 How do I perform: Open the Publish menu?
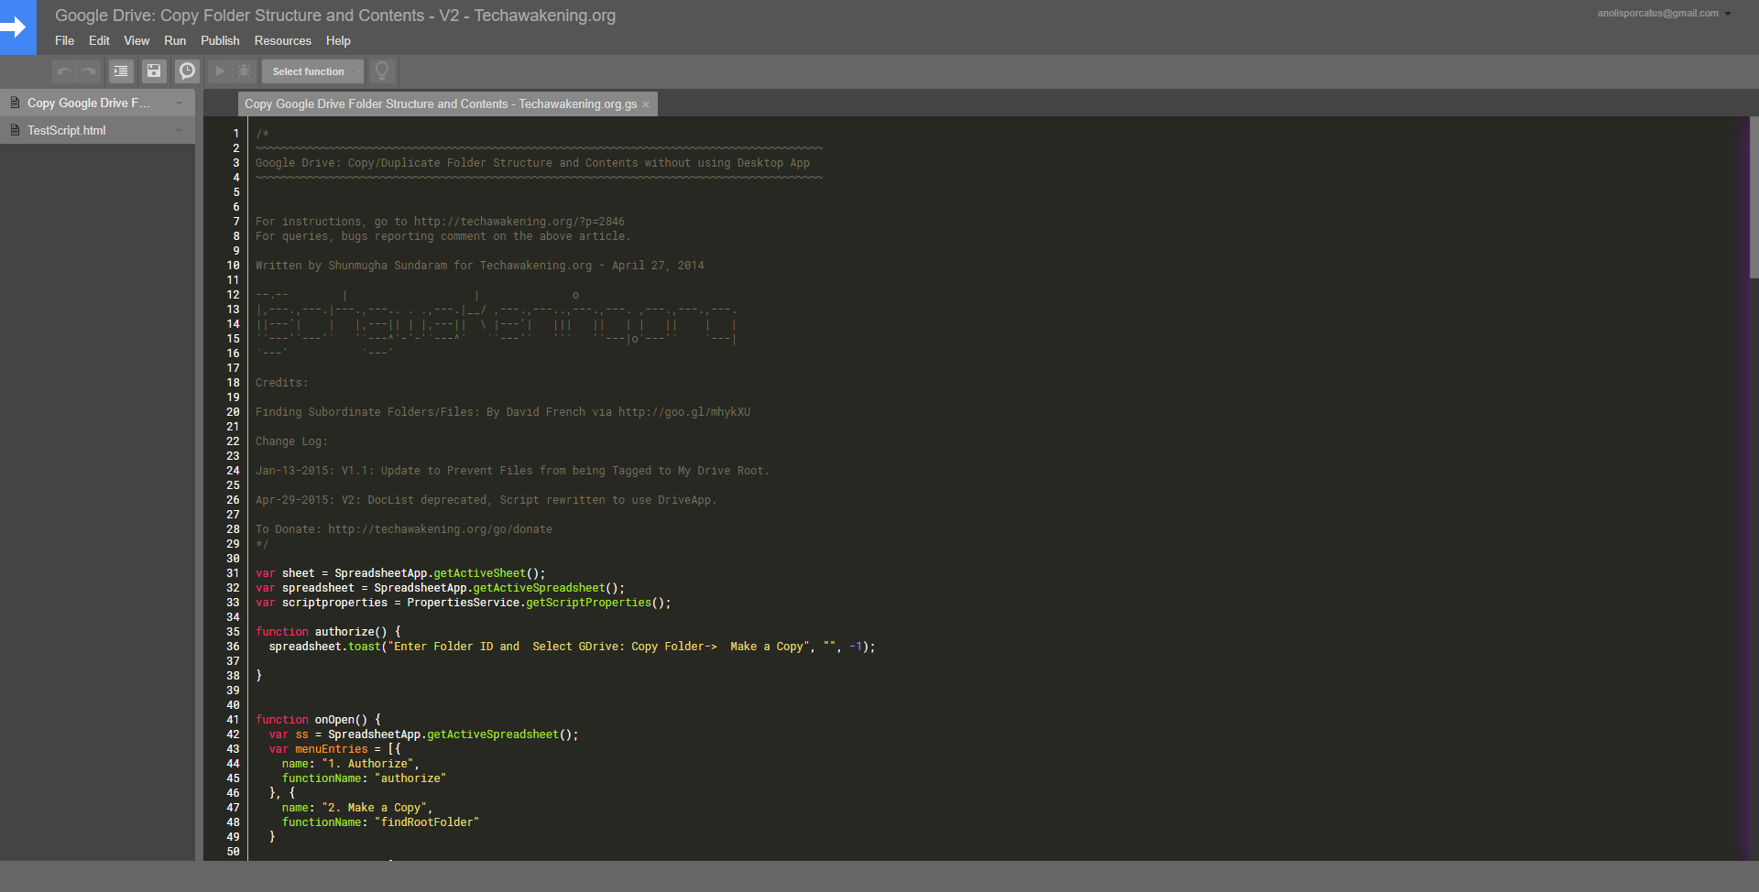point(220,40)
